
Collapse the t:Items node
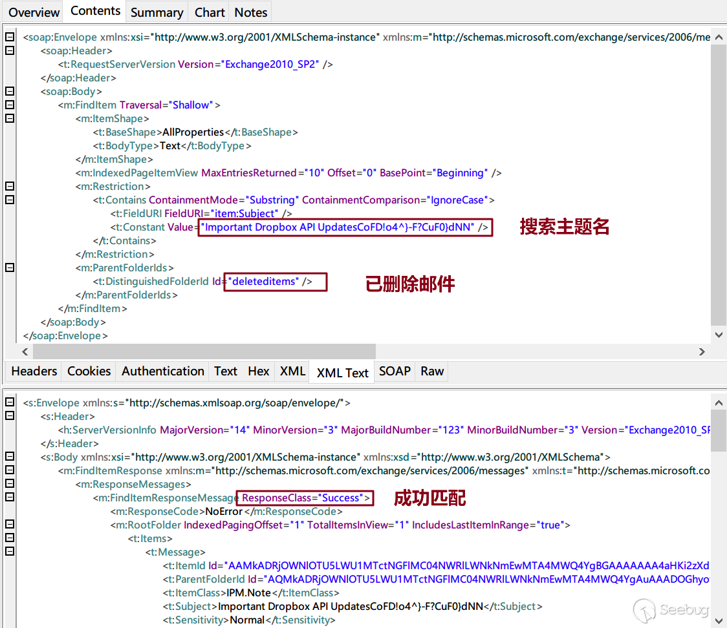click(10, 538)
